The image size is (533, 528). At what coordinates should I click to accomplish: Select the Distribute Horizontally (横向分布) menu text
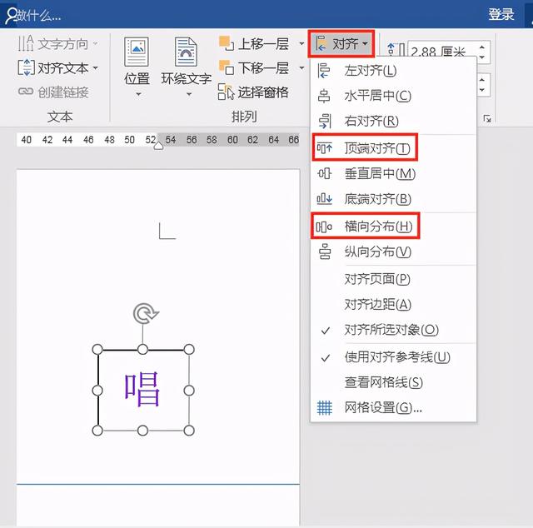click(378, 227)
